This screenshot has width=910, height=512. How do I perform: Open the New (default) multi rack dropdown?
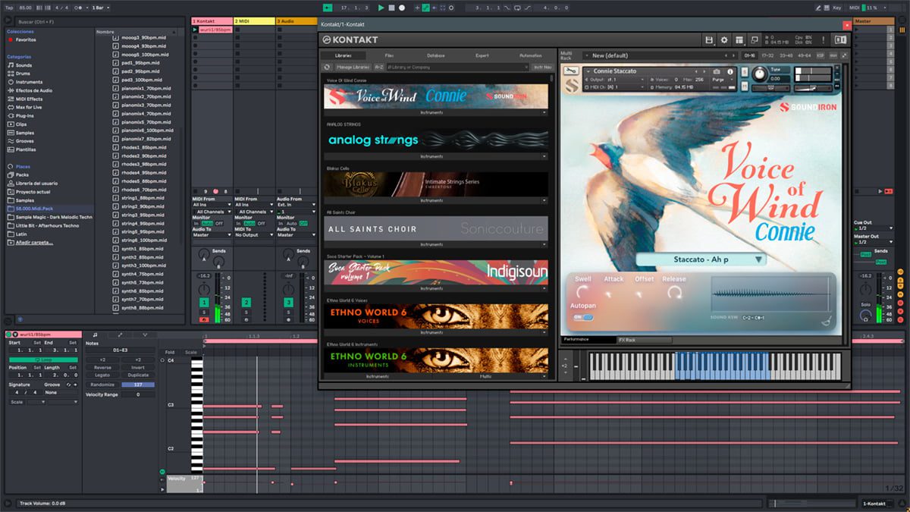point(659,55)
